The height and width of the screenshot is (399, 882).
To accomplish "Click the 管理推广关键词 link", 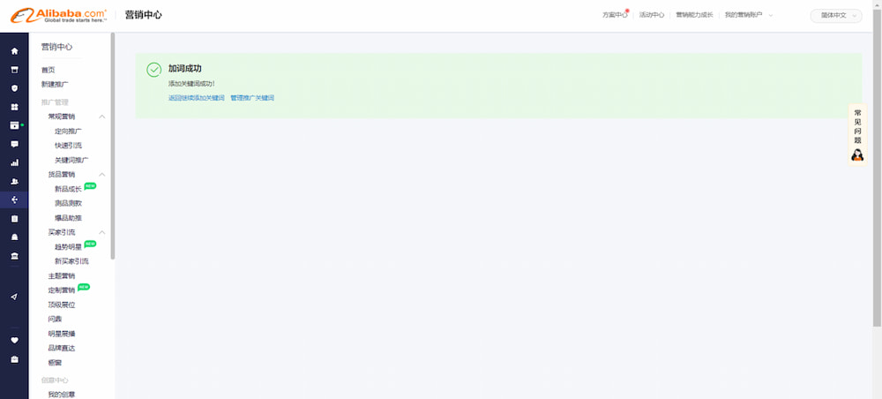I will [x=252, y=98].
